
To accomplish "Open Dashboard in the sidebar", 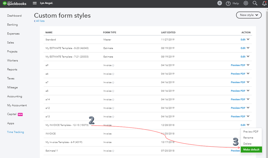I will pyautogui.click(x=14, y=16).
